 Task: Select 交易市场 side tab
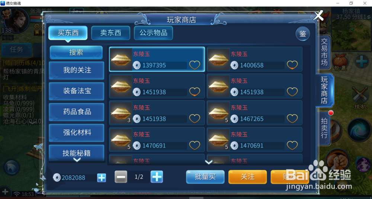(x=324, y=52)
